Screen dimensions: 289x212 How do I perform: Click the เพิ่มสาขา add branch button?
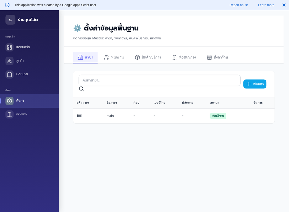(x=255, y=84)
